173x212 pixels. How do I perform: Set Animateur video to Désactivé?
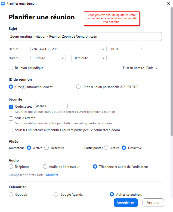tap(47, 148)
